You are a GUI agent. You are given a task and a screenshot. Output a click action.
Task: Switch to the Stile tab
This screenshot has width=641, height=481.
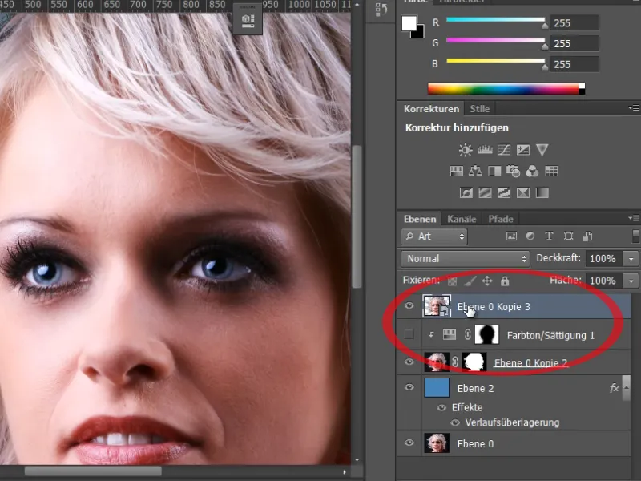[479, 109]
